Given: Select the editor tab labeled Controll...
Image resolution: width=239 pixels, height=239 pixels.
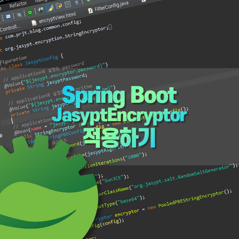Looking at the screenshot, I should pyautogui.click(x=10, y=28).
